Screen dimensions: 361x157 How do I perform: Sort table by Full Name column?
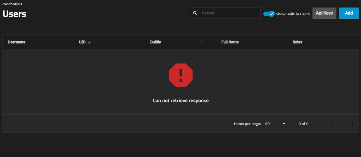(x=230, y=42)
